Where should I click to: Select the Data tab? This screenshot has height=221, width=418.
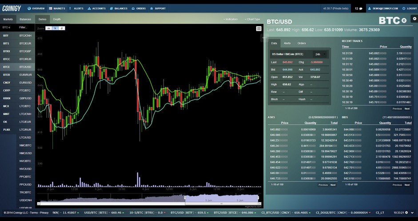[x=274, y=43]
